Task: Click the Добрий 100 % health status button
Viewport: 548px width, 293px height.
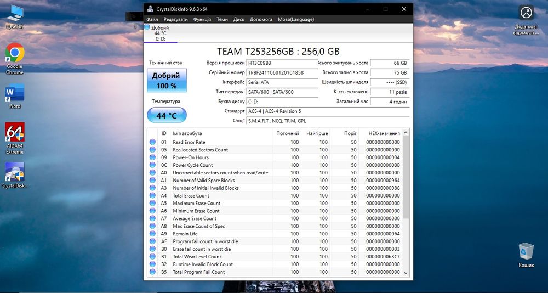Action: tap(167, 80)
